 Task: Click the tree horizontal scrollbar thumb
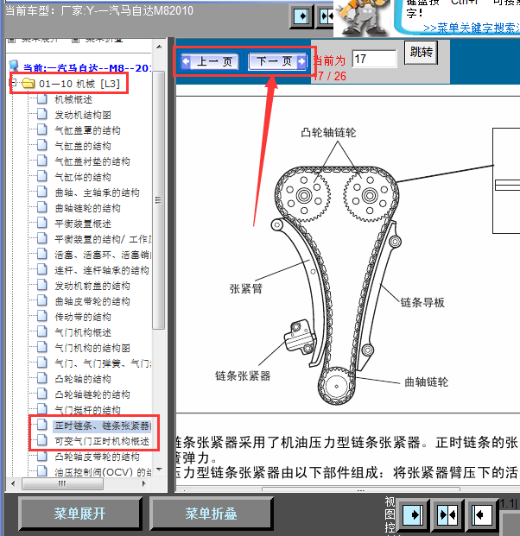pyautogui.click(x=62, y=483)
